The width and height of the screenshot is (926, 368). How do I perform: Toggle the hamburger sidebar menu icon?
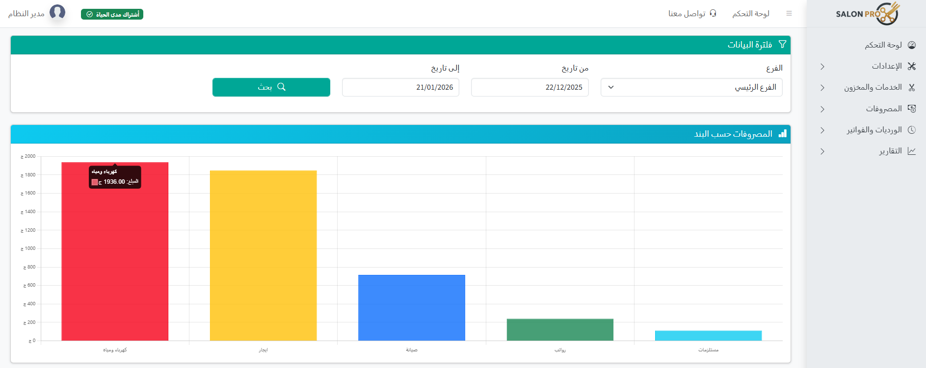tap(789, 14)
